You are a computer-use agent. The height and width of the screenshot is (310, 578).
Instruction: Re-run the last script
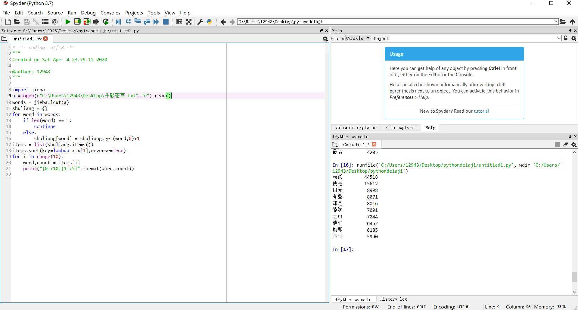(x=106, y=22)
